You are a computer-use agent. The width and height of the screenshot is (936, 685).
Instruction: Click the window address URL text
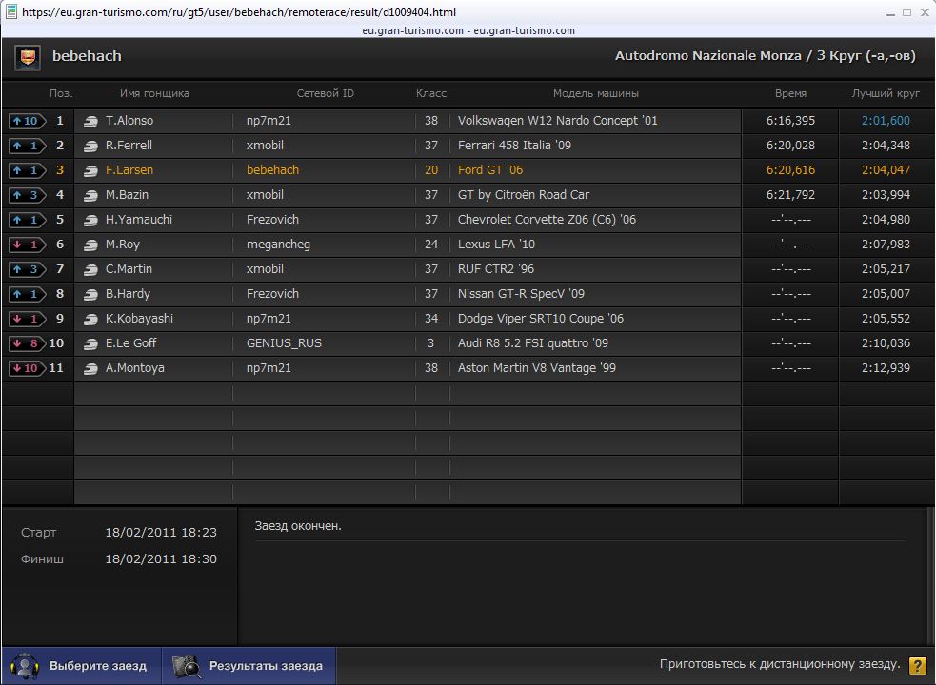coord(239,12)
